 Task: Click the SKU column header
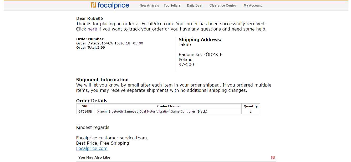click(85, 106)
